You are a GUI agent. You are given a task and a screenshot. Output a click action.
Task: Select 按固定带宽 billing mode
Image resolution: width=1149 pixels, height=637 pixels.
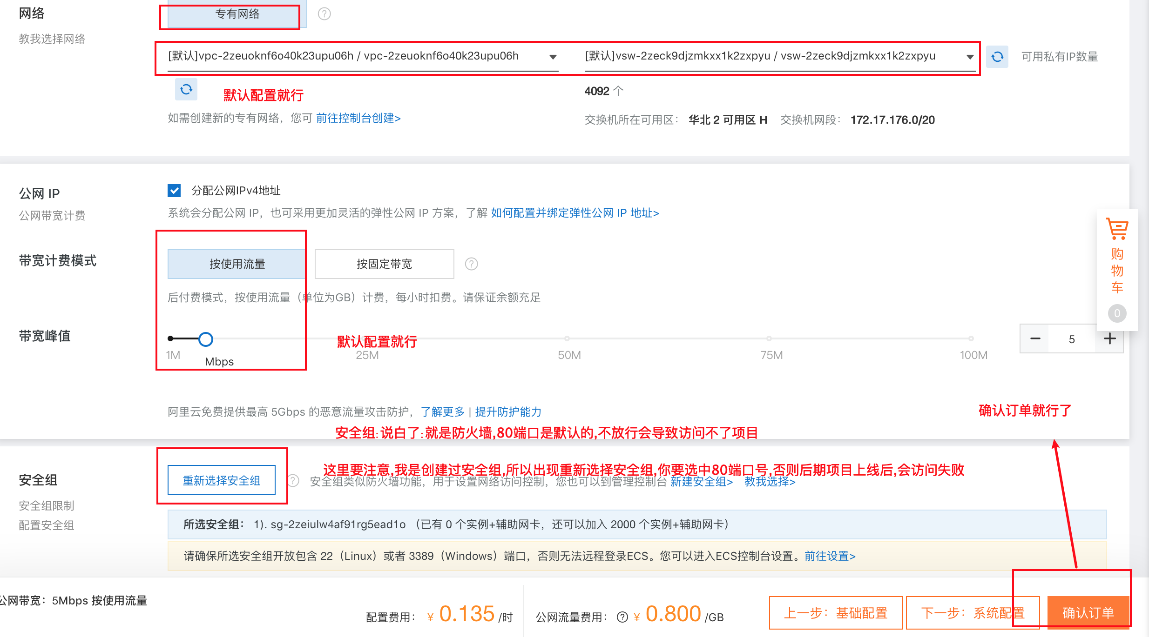tap(384, 264)
